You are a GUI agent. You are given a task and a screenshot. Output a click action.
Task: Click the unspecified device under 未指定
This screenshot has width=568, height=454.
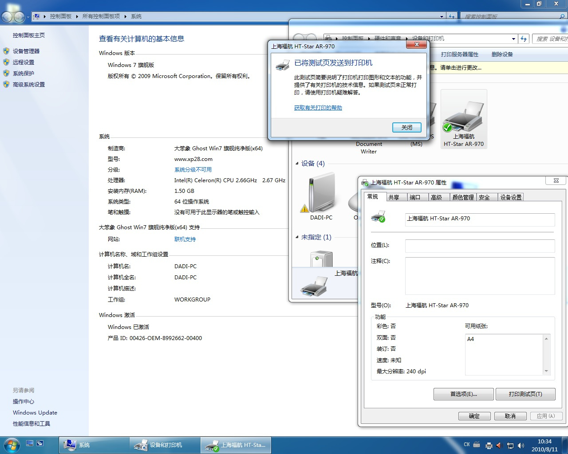coord(320,259)
